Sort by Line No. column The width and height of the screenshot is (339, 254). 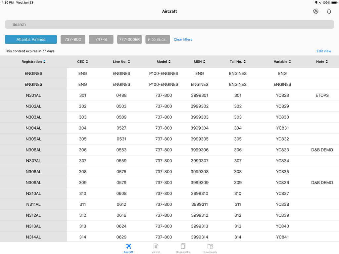pos(121,62)
